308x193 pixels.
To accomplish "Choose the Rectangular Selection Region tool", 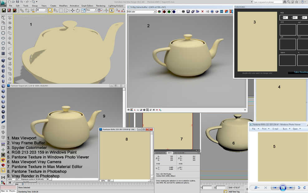I will (x=61, y=10).
